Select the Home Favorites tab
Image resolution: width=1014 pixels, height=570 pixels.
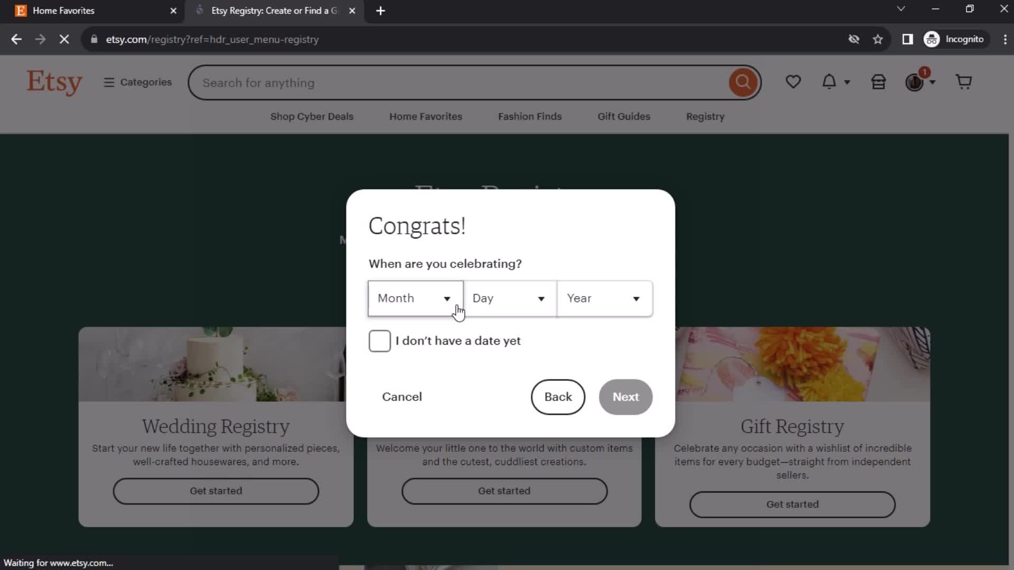point(90,11)
